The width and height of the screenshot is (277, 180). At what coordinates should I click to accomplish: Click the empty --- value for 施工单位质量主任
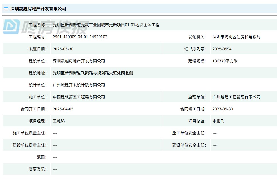55,133
